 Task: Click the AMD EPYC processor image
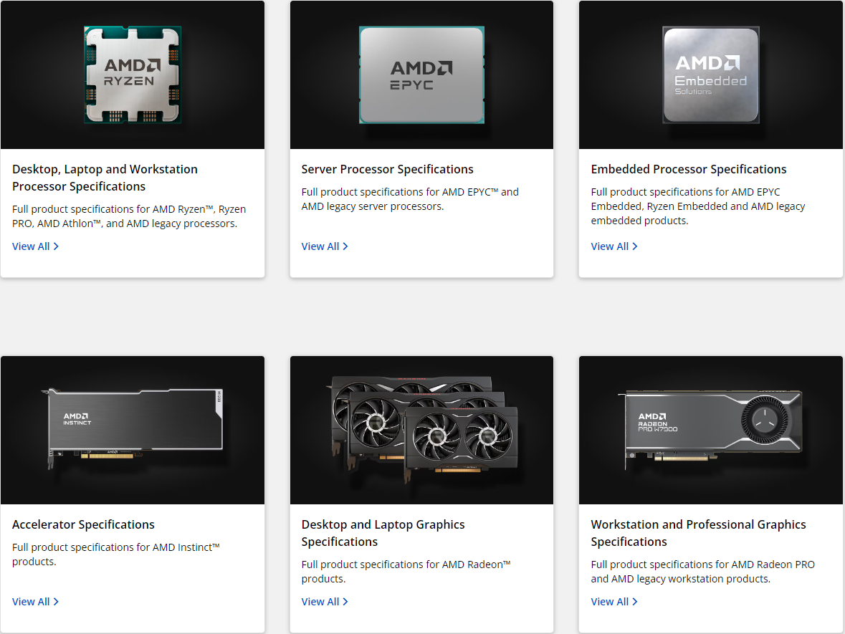point(421,75)
